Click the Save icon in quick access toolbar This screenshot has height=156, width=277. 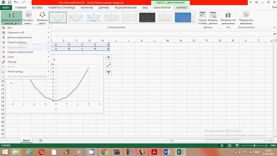point(10,2)
